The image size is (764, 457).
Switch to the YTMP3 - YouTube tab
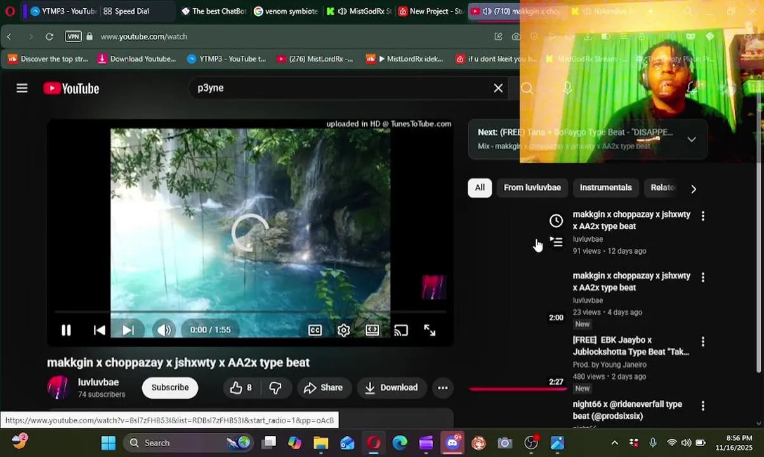(63, 11)
